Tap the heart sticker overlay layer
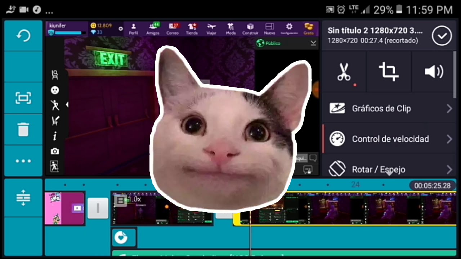Image resolution: width=461 pixels, height=259 pixels. coord(124,237)
